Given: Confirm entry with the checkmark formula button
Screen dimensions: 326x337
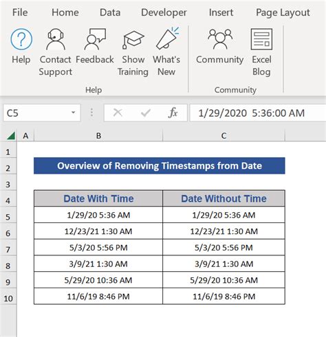Looking at the screenshot, I should 146,113.
